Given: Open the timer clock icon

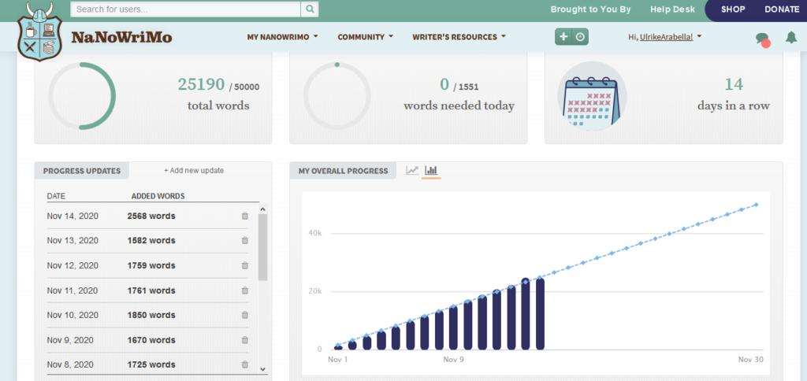Looking at the screenshot, I should click(x=580, y=36).
